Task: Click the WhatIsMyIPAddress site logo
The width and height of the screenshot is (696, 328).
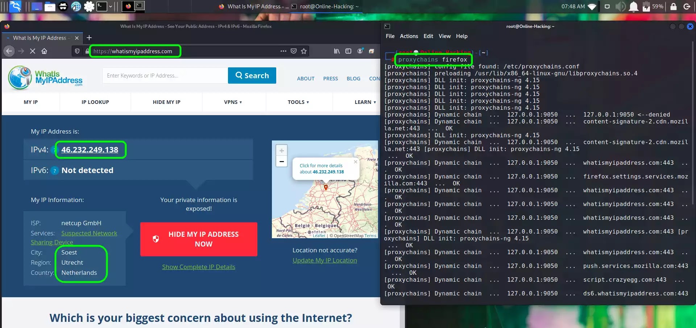Action: 45,77
